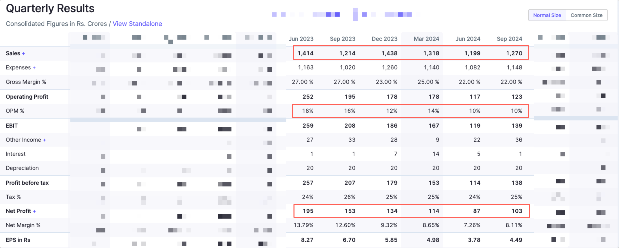Click the Dec 2023 column header

pyautogui.click(x=384, y=39)
